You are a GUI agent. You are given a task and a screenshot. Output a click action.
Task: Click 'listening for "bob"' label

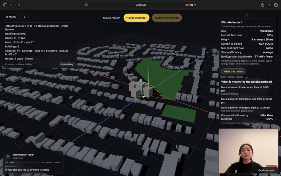(23, 155)
